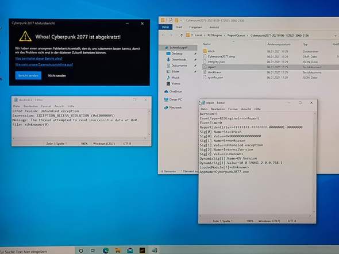339x254 pixels.
Task: Sort files by Änderungsdatum column header
Action: click(x=279, y=44)
